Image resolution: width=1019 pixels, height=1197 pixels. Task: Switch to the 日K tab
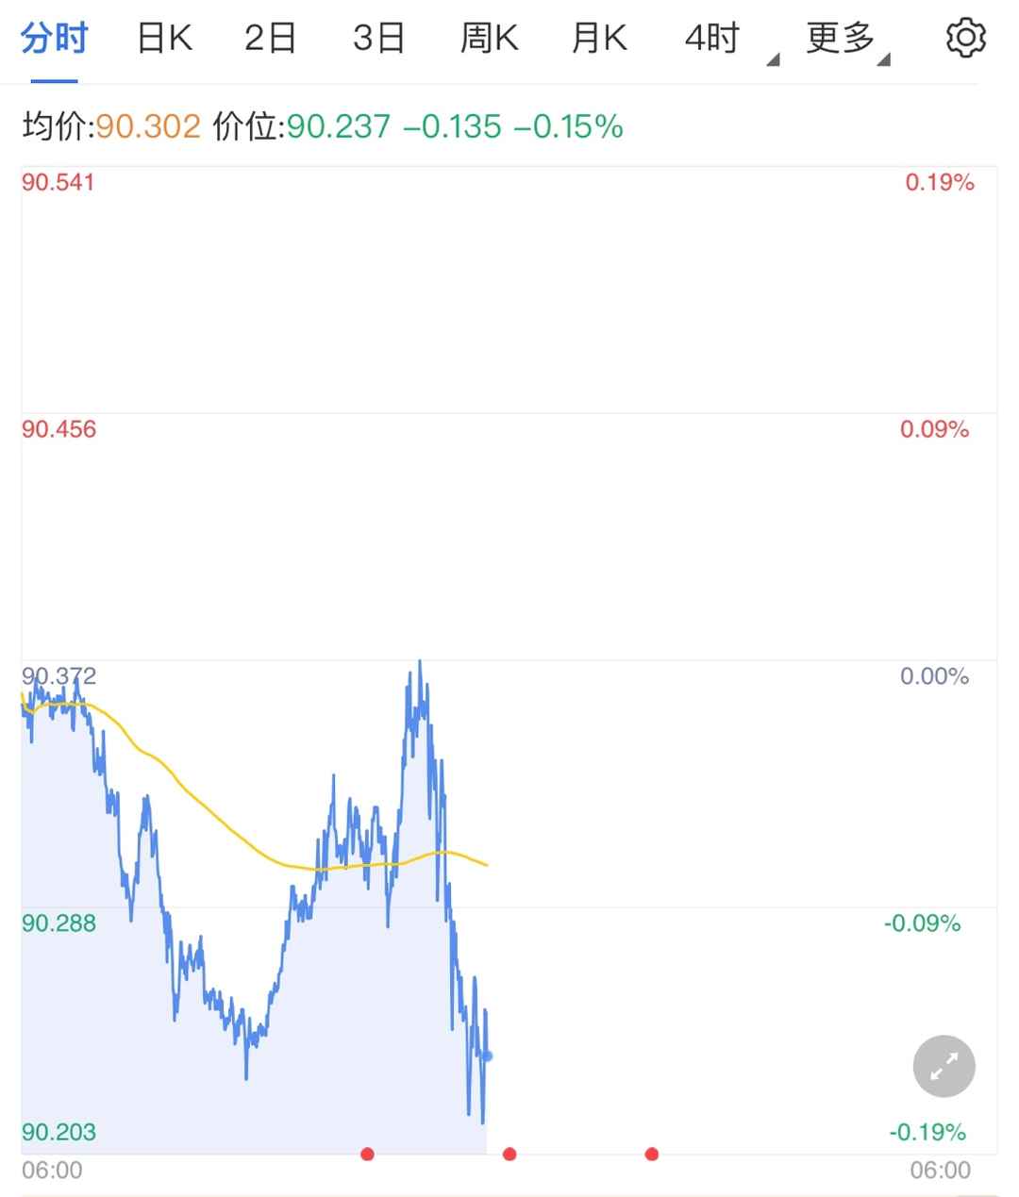pos(164,39)
